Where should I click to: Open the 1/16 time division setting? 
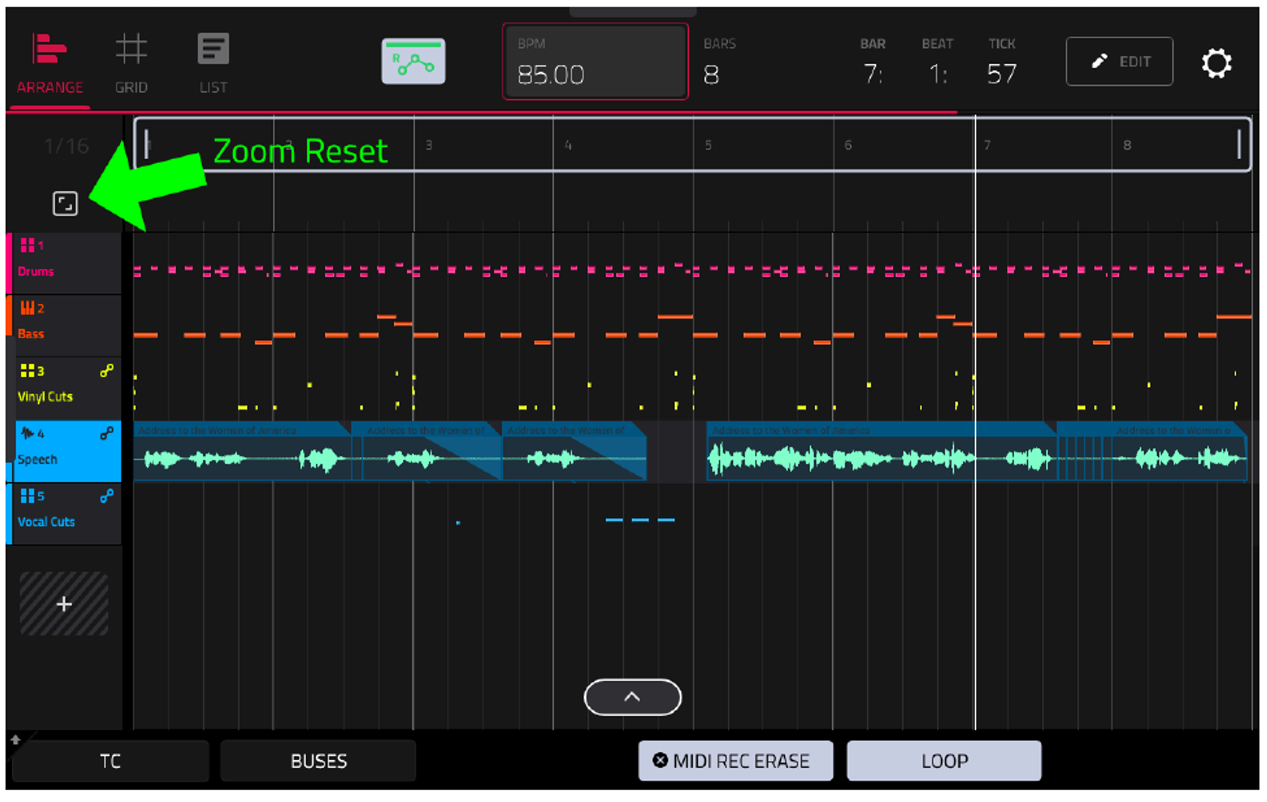point(66,146)
